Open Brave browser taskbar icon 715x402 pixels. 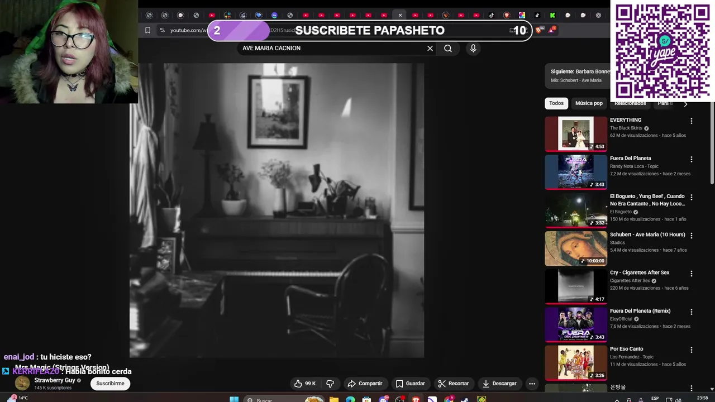[x=416, y=399]
